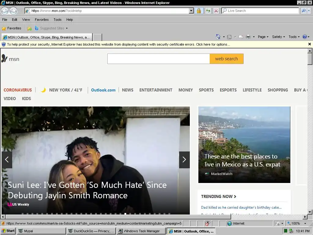
Task: Open the Safety command menu
Action: click(x=278, y=37)
